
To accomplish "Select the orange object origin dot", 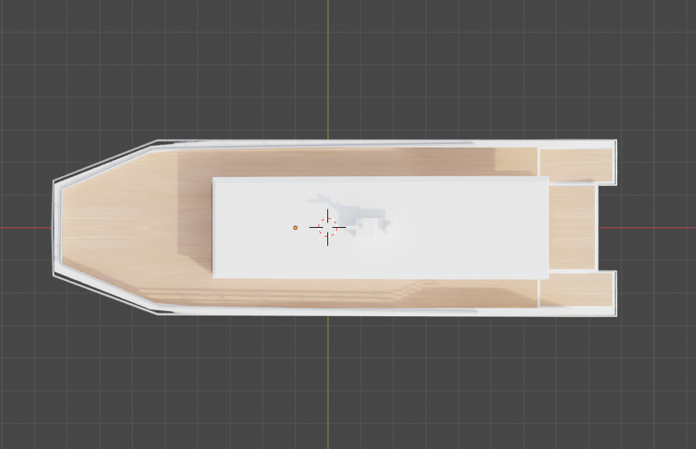I will (x=296, y=229).
